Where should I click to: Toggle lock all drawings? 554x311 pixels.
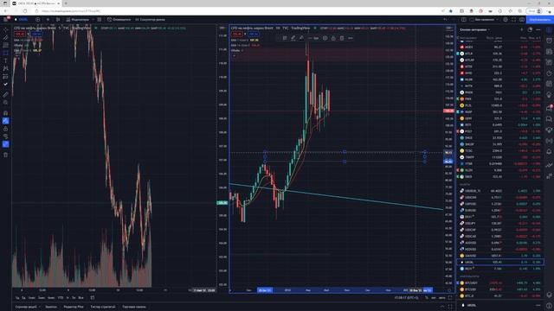click(5, 129)
